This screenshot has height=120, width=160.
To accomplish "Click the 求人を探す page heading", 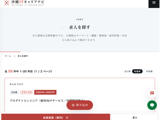I will pyautogui.click(x=80, y=27).
